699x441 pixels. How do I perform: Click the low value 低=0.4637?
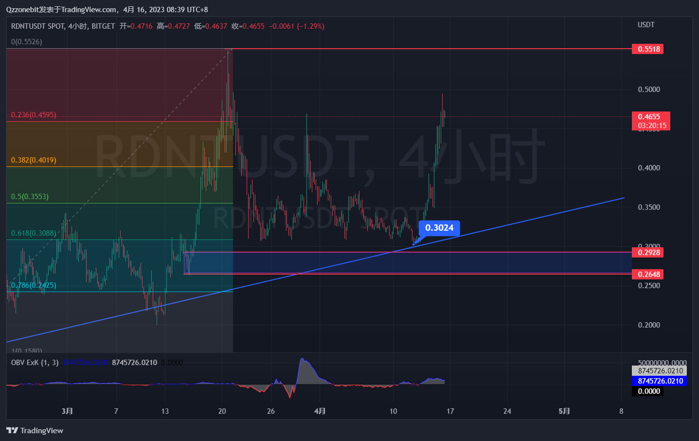[x=211, y=26]
